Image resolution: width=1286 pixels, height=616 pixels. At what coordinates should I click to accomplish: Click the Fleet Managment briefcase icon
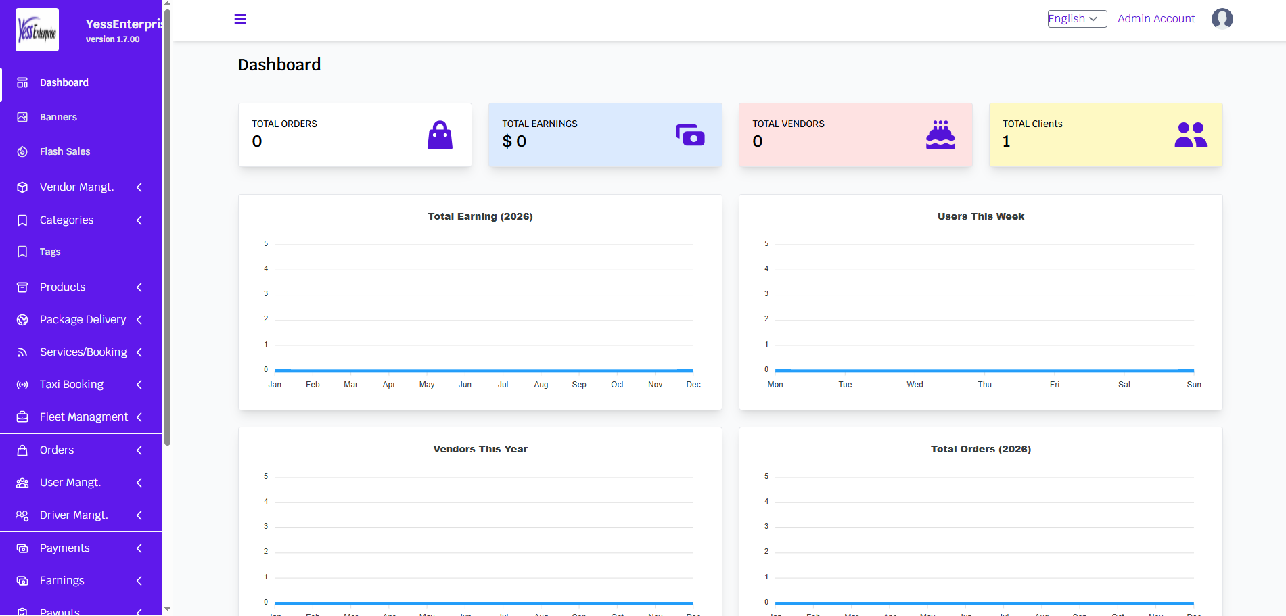point(22,417)
